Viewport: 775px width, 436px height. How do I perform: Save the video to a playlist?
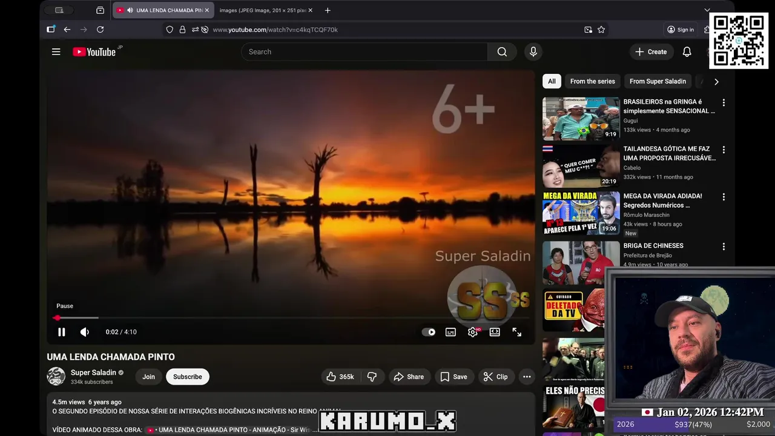click(453, 377)
